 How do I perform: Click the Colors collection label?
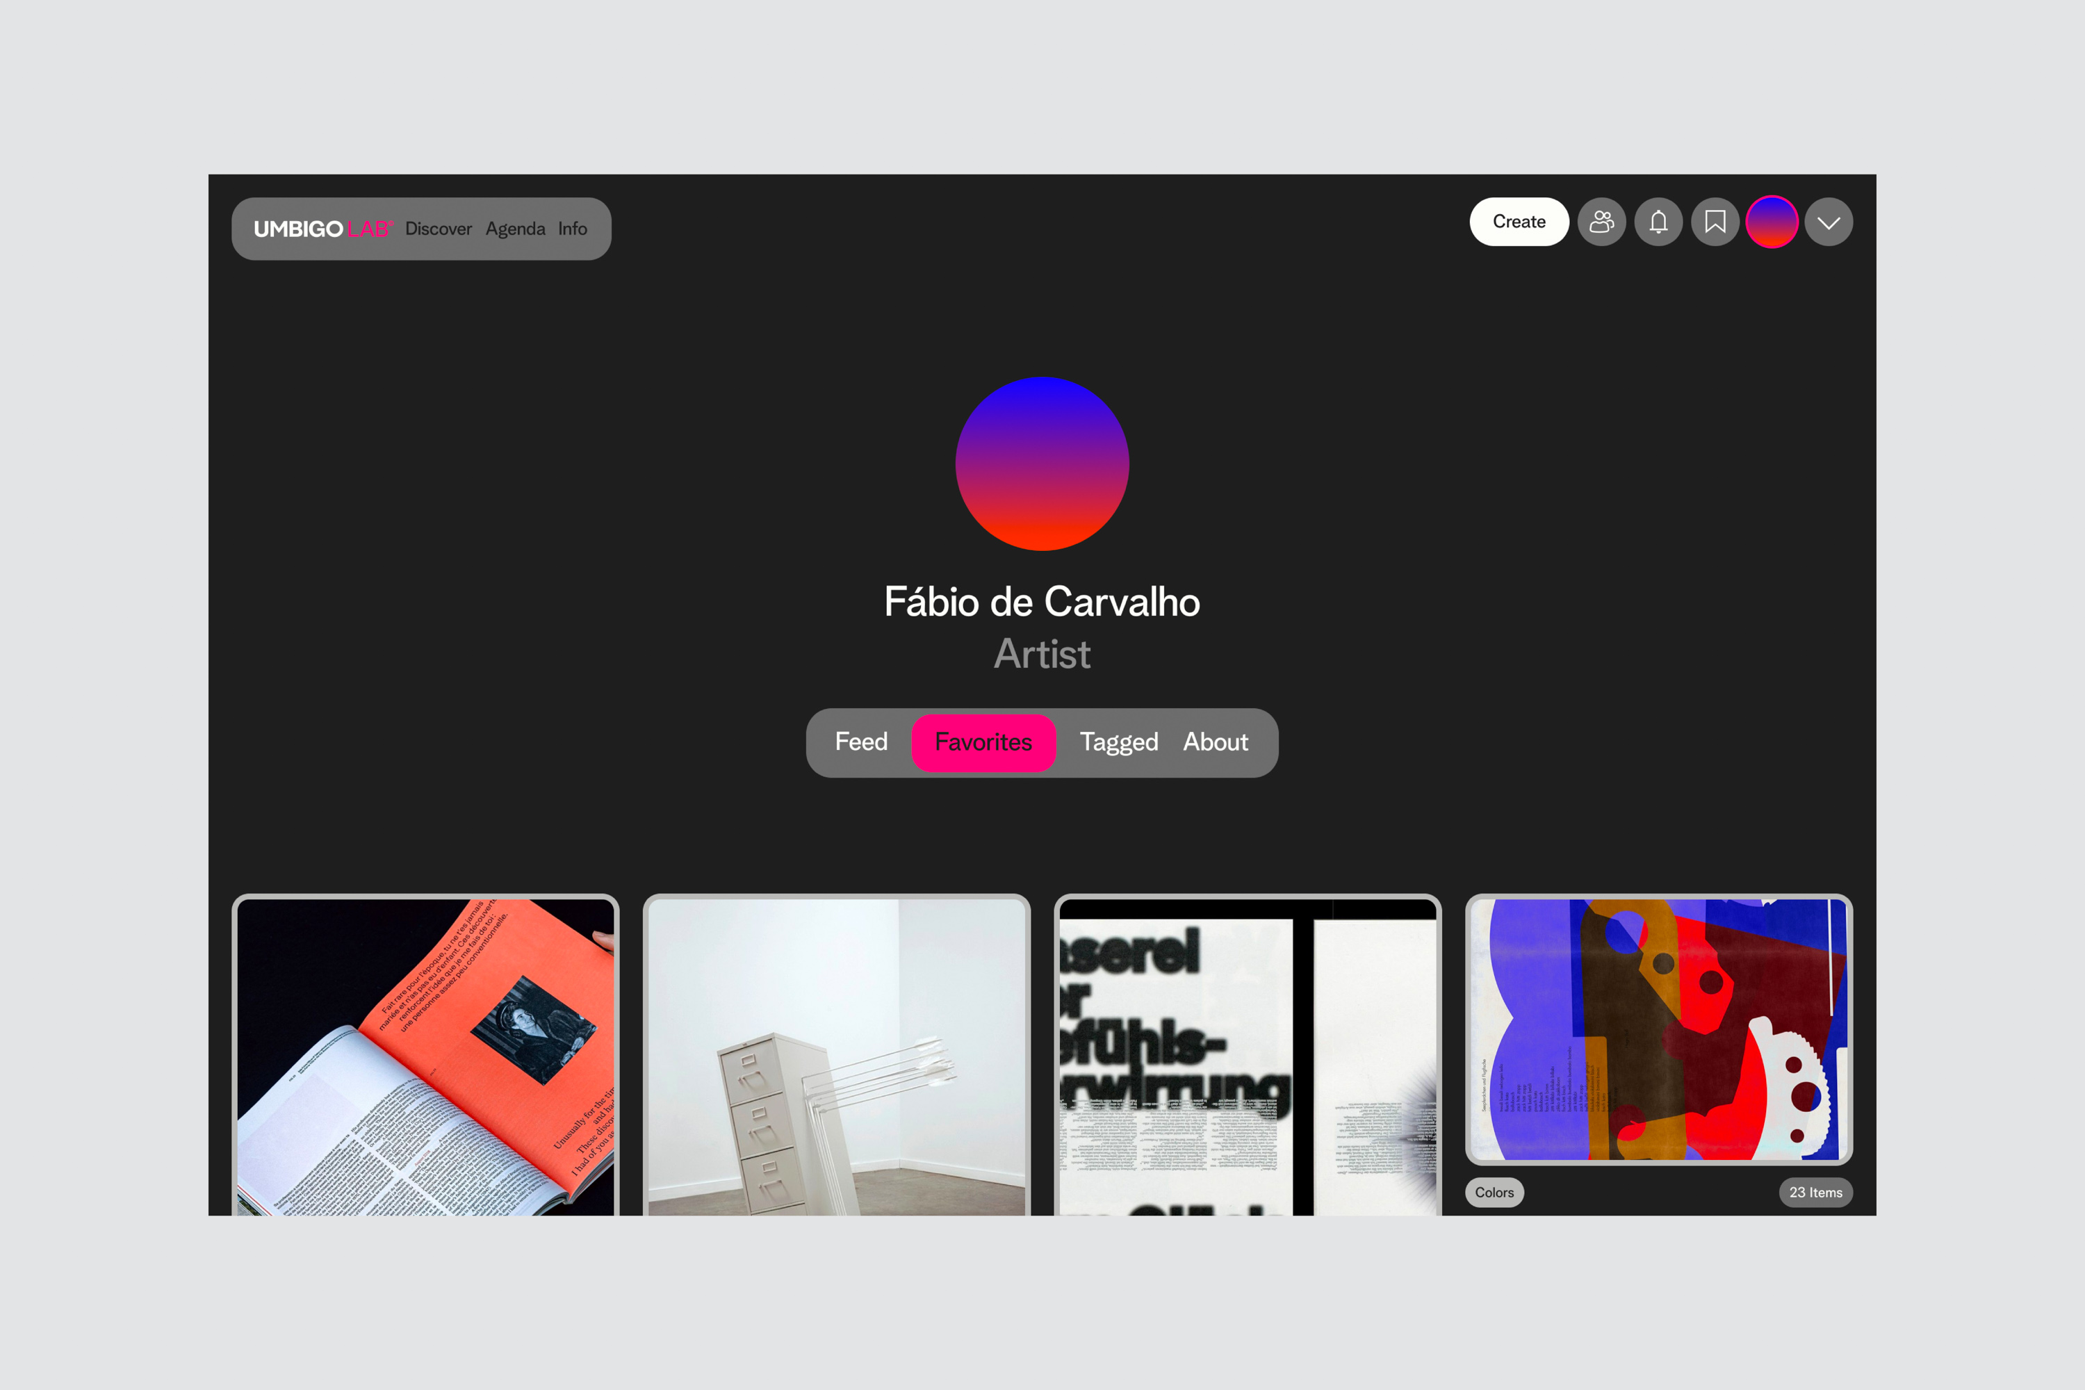1494,1193
